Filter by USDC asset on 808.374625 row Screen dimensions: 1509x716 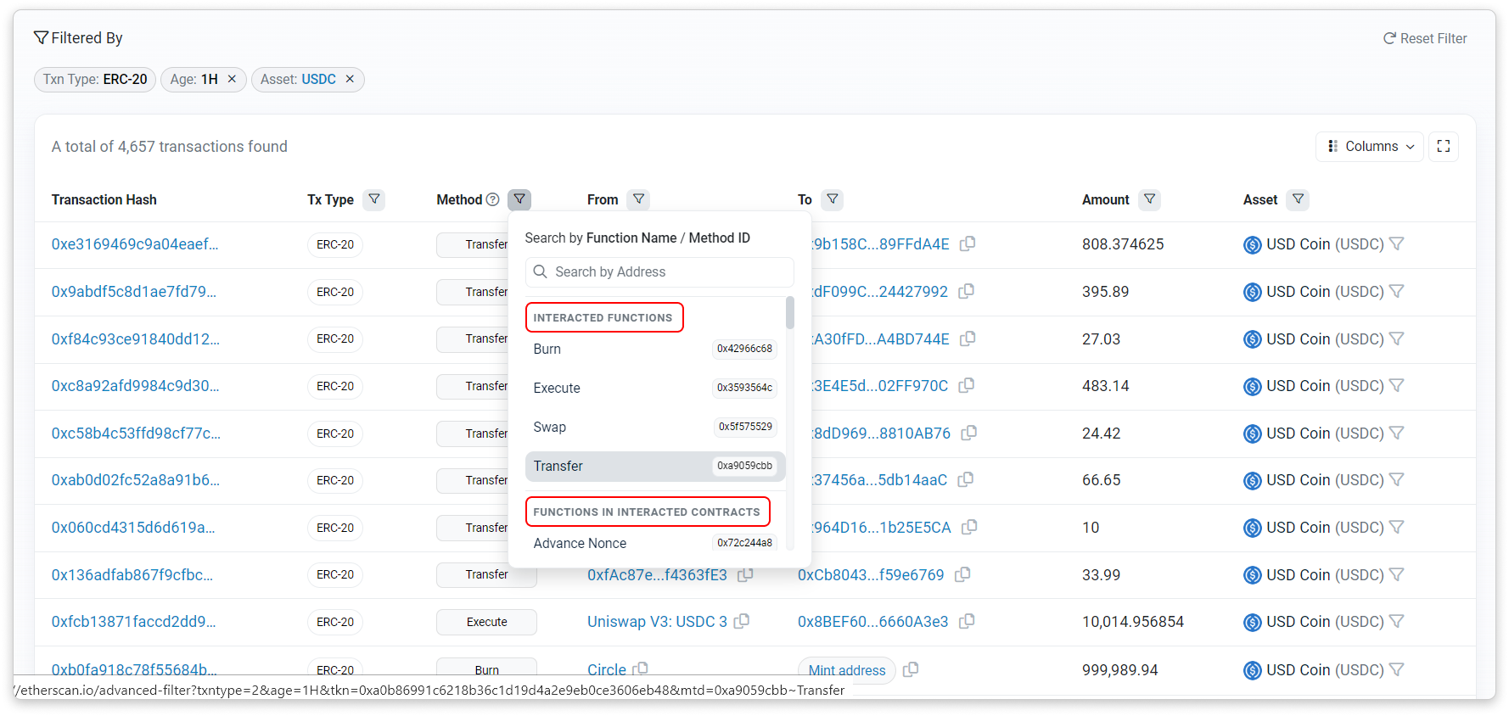[x=1397, y=244]
